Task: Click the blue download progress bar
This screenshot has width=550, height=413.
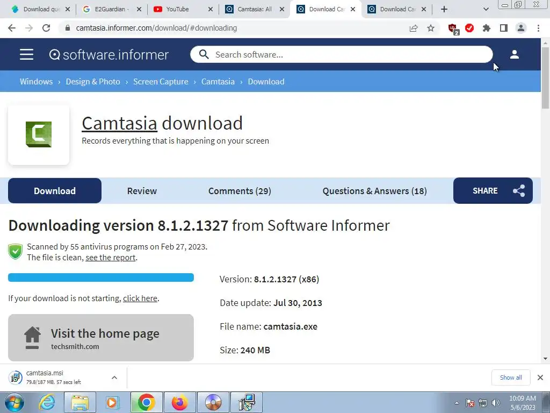Action: (100, 277)
